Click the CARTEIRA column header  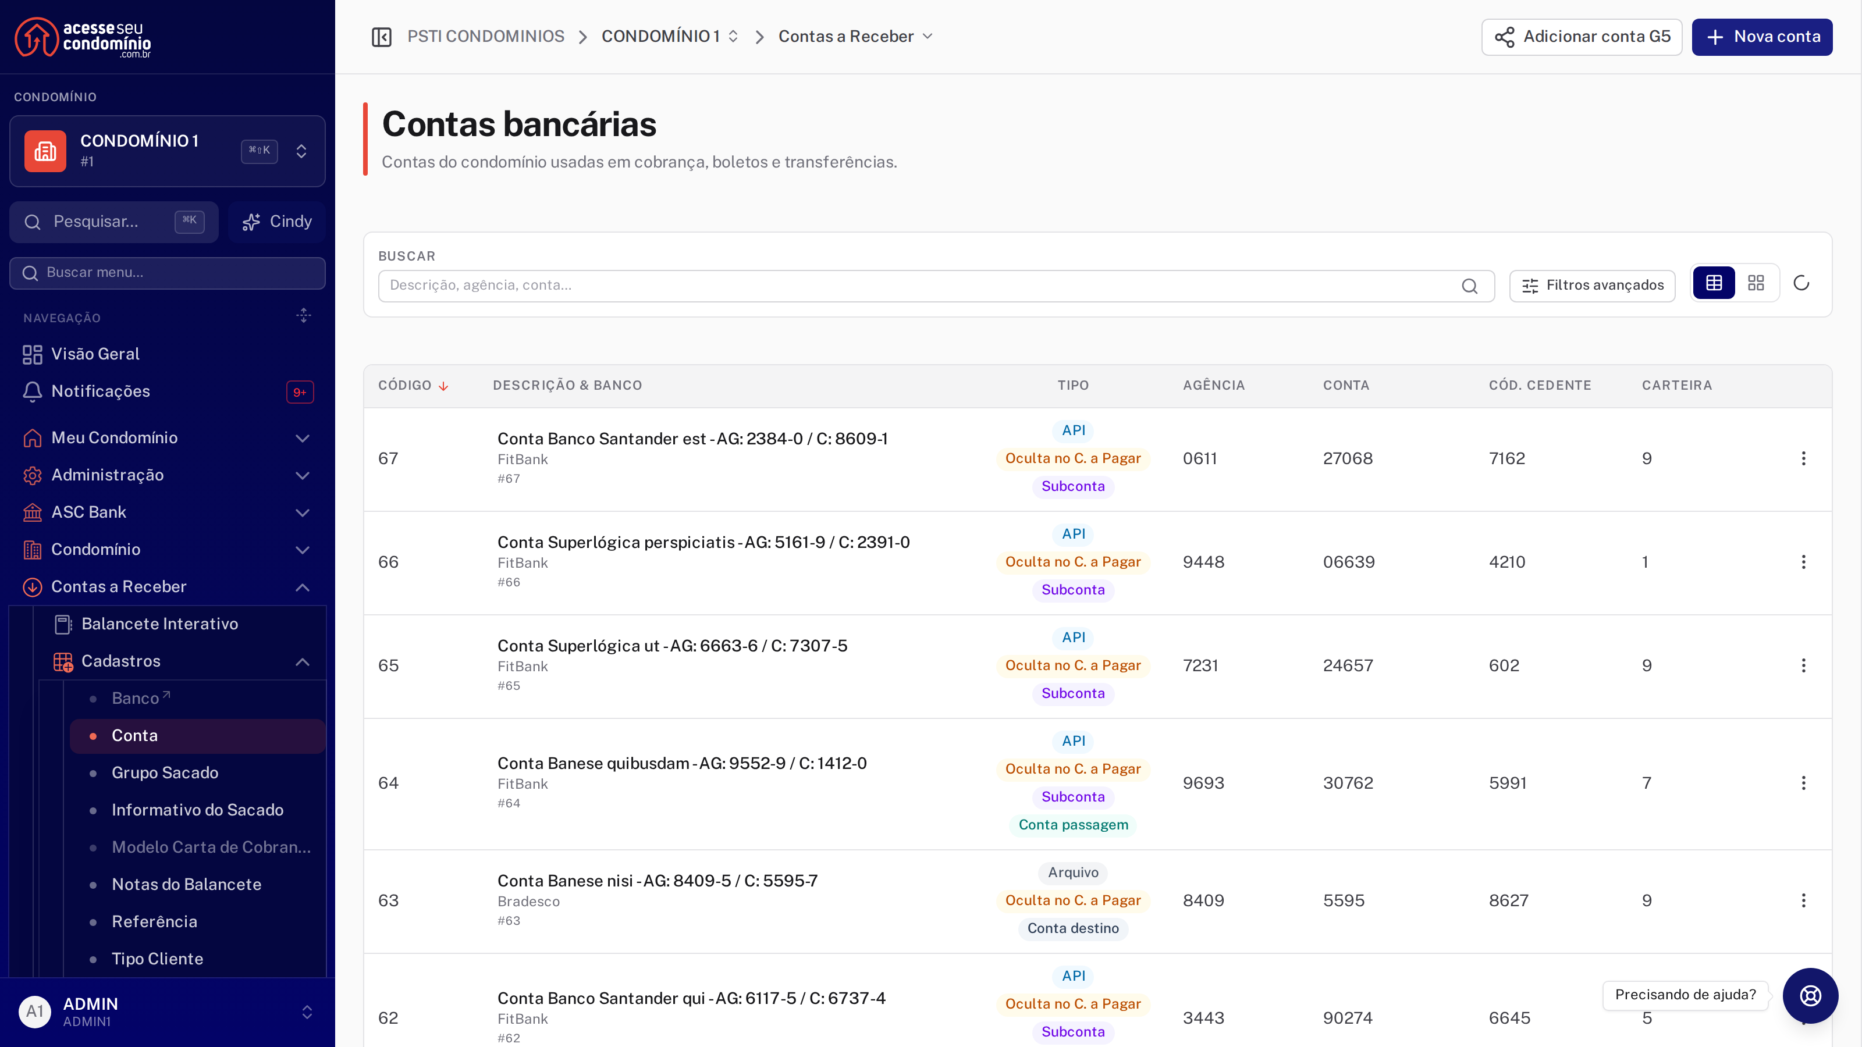[x=1677, y=386]
